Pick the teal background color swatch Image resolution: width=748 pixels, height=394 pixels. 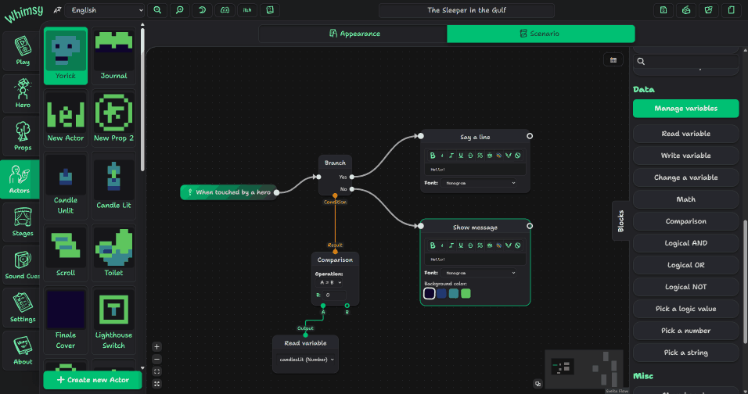tap(454, 293)
